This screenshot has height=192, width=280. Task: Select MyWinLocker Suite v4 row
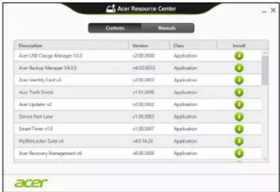coord(138,141)
